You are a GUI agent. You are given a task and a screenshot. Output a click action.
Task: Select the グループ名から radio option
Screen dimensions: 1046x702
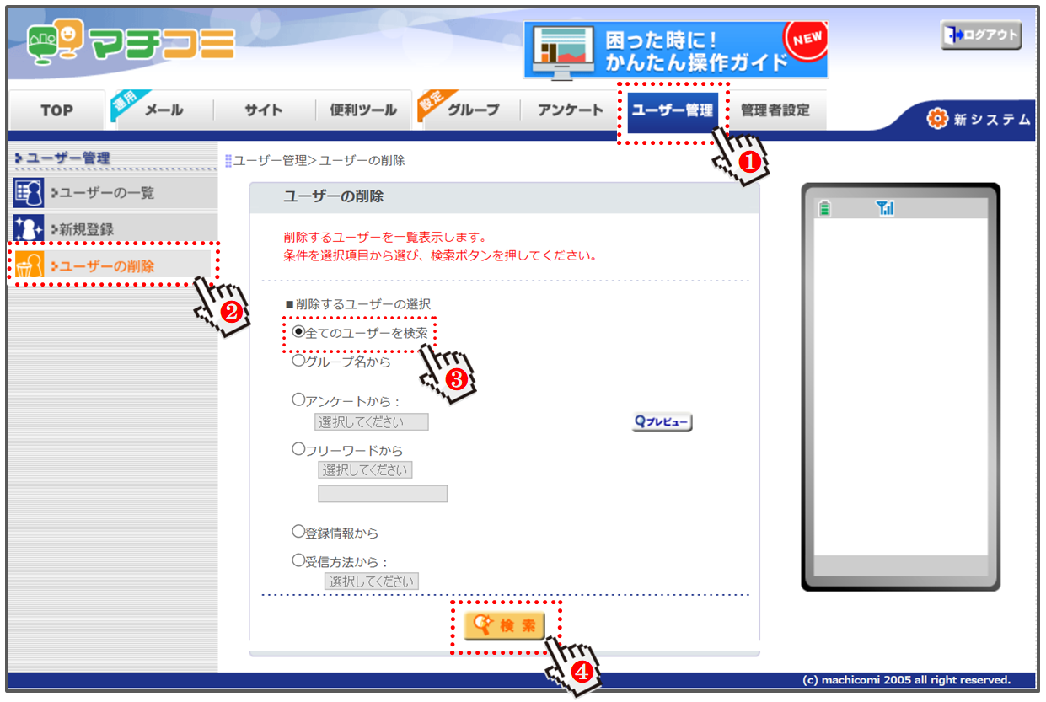pyautogui.click(x=298, y=361)
